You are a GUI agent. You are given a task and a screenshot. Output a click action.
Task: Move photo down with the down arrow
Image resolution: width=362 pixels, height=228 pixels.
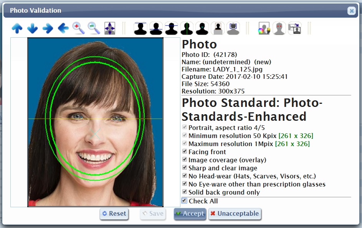pyautogui.click(x=32, y=28)
